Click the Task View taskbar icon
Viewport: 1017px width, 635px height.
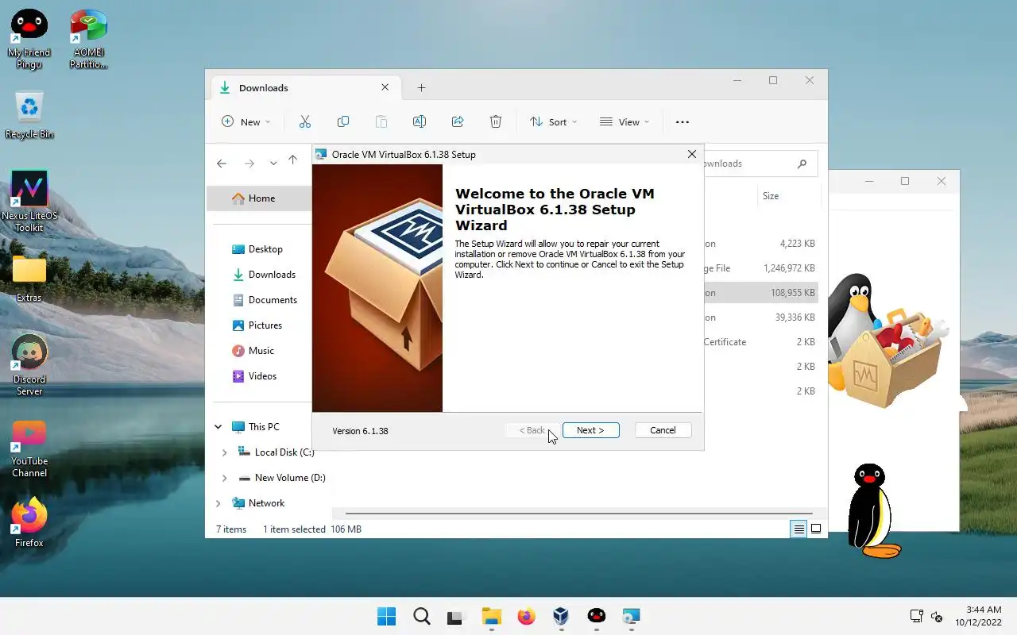(455, 616)
